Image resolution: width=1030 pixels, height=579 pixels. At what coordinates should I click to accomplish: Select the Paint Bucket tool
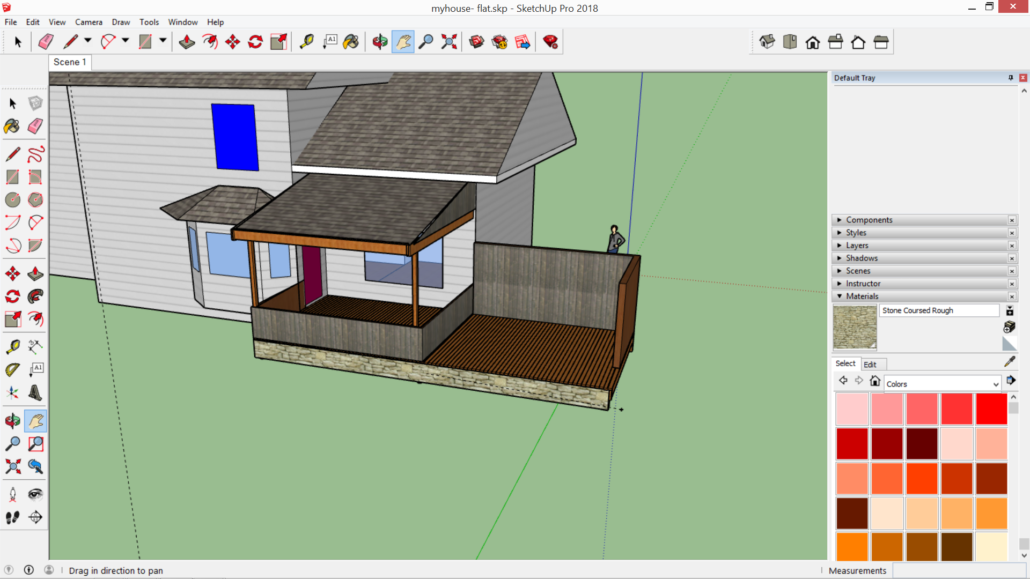click(12, 126)
